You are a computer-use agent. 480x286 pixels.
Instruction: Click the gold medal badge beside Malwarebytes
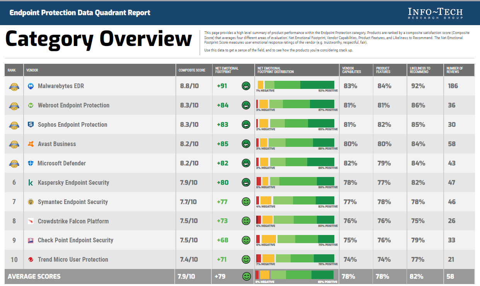pos(14,86)
